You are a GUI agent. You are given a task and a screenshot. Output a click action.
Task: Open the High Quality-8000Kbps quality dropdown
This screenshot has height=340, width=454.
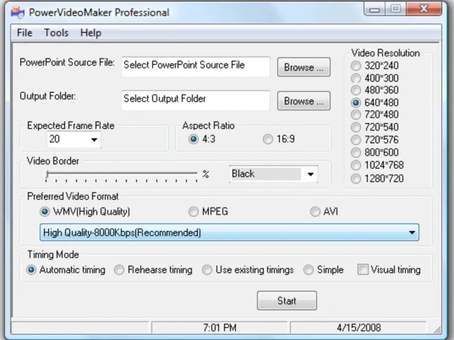[x=229, y=232]
